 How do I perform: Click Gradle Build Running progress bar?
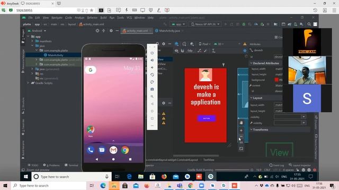coord(232,170)
